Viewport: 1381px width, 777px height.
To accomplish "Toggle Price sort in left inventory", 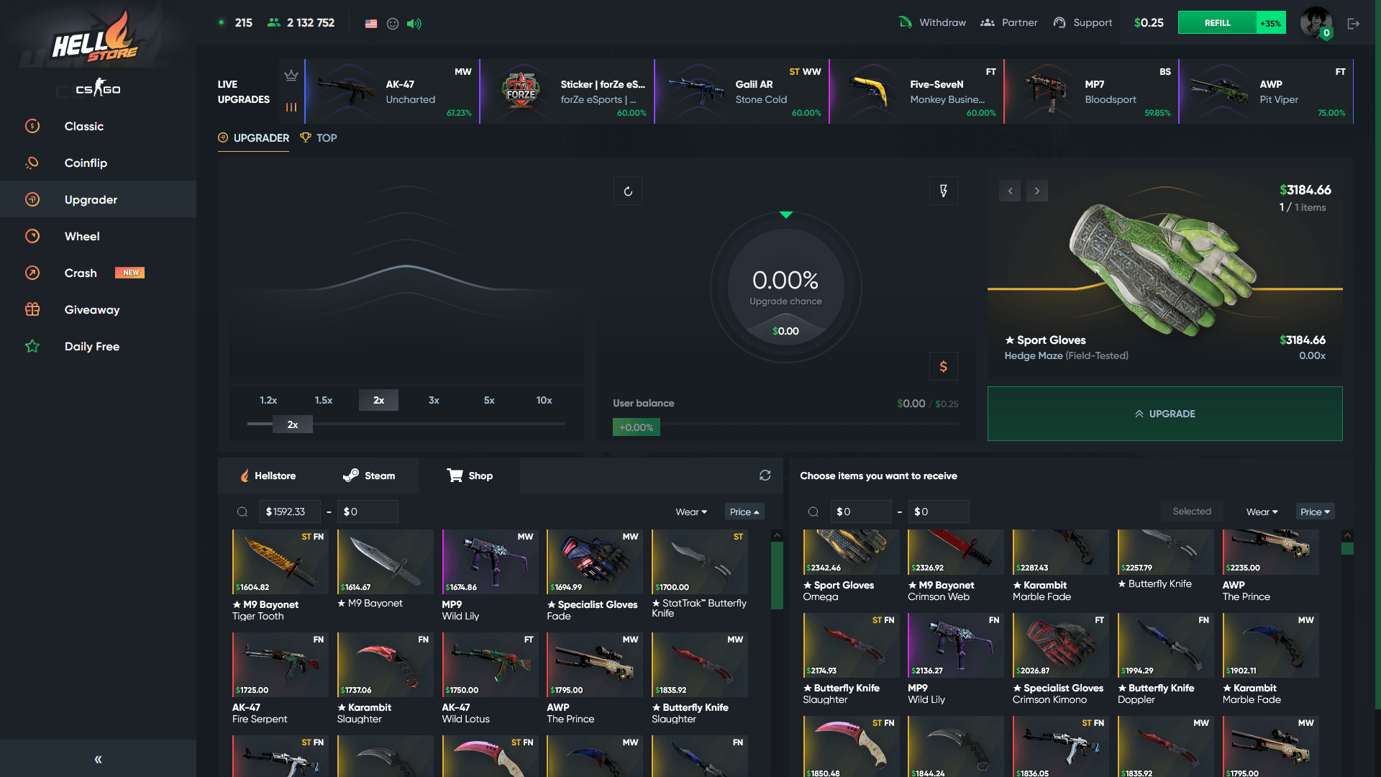I will point(744,512).
